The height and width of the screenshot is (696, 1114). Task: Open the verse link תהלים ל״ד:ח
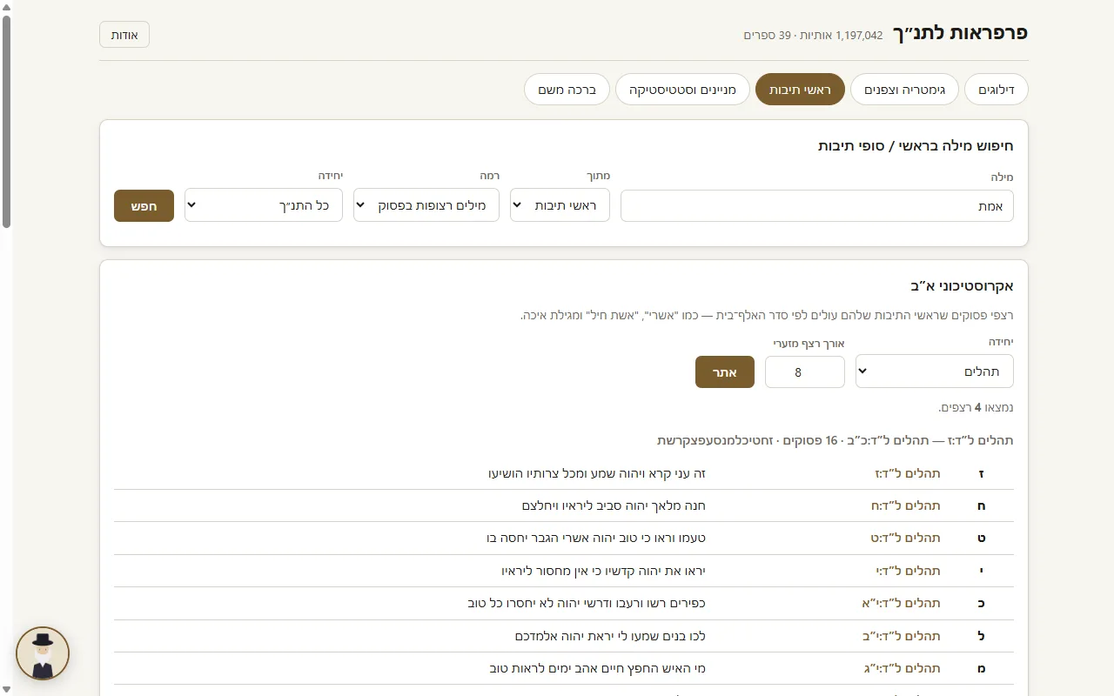tap(906, 505)
